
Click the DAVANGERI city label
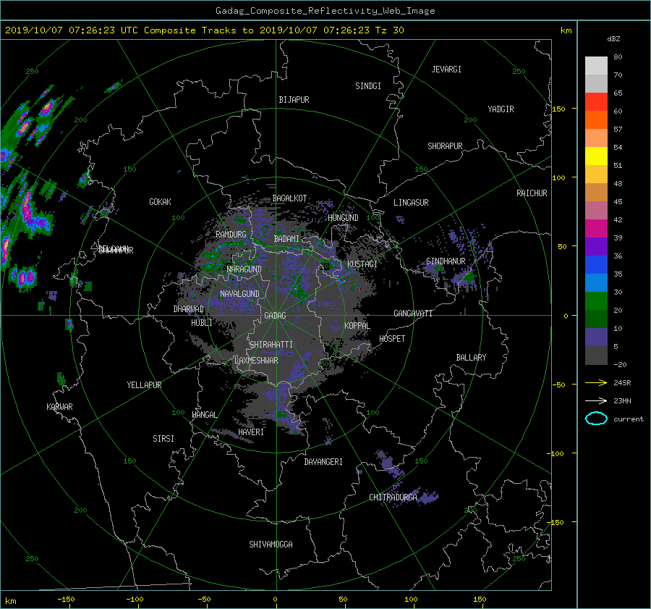pyautogui.click(x=323, y=462)
